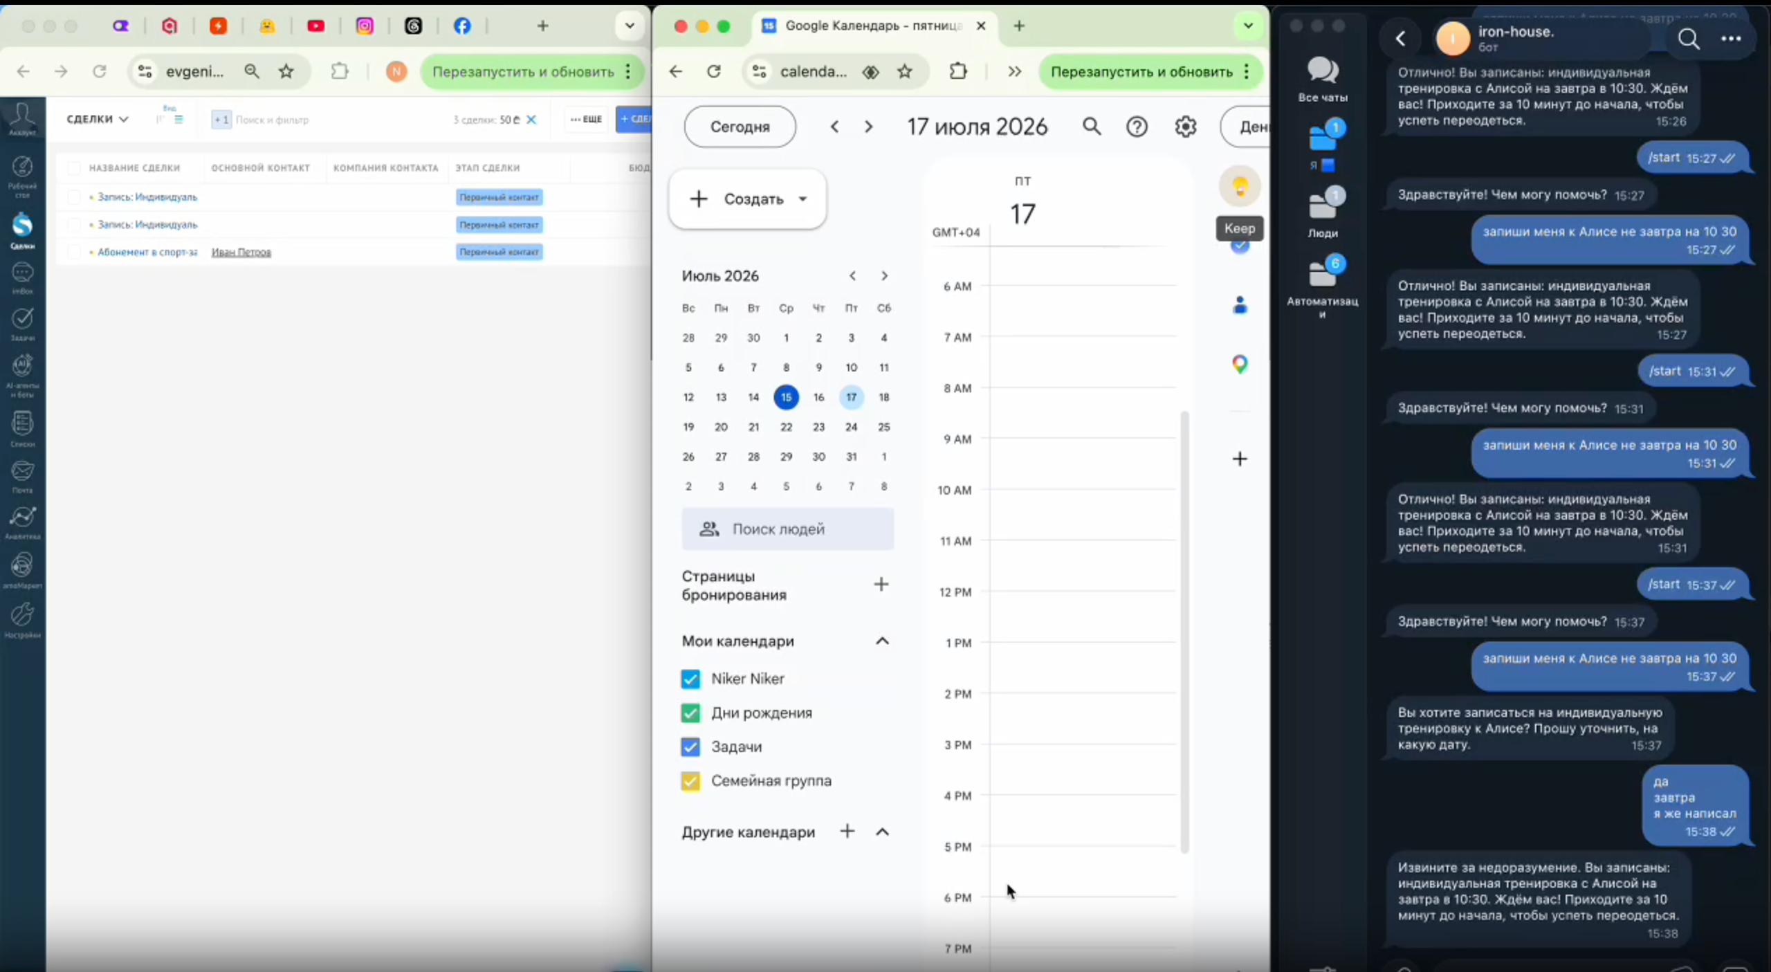
Task: Open the three-dot menu in chat header
Action: pos(1731,39)
